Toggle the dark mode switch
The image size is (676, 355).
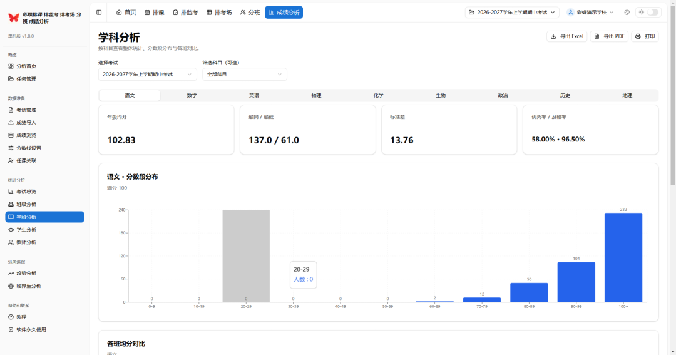click(652, 13)
